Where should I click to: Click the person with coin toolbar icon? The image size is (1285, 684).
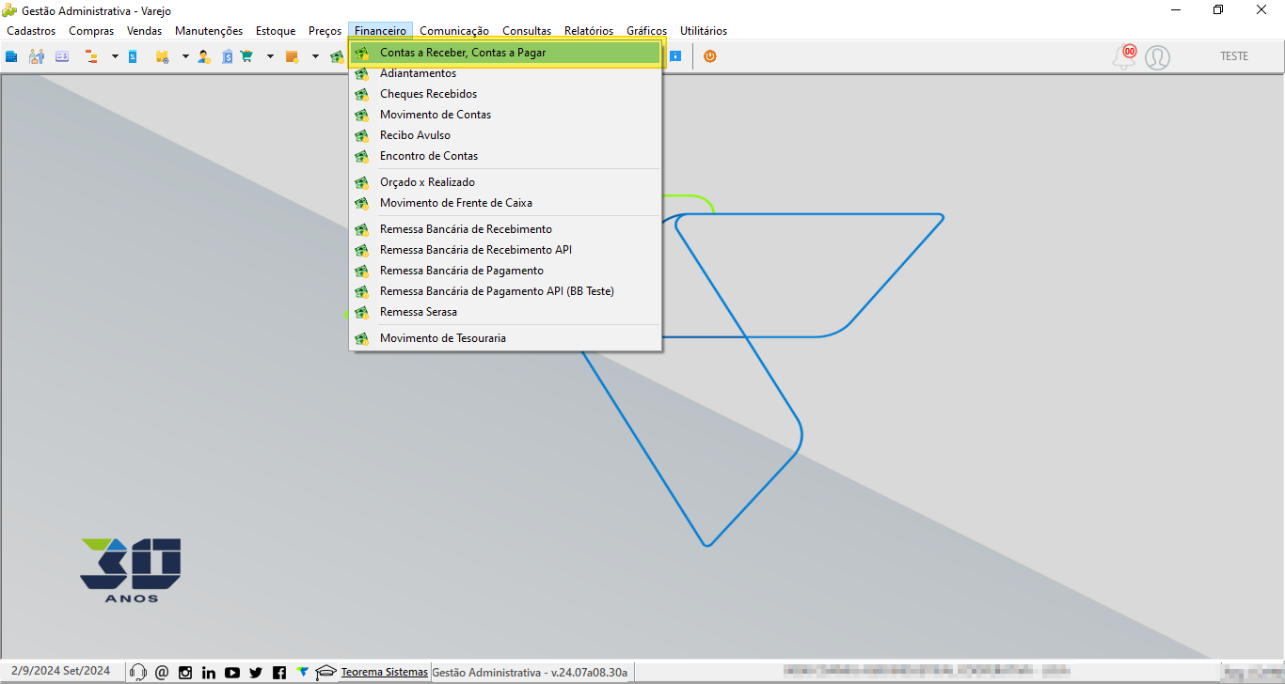[203, 56]
